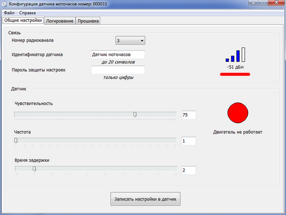Click the red bar under signal reading
The width and height of the screenshot is (286, 215).
235,74
